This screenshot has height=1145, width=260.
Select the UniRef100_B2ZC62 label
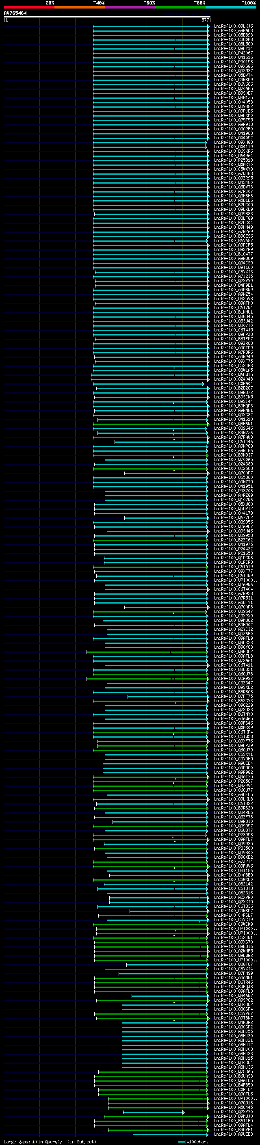pos(233,540)
